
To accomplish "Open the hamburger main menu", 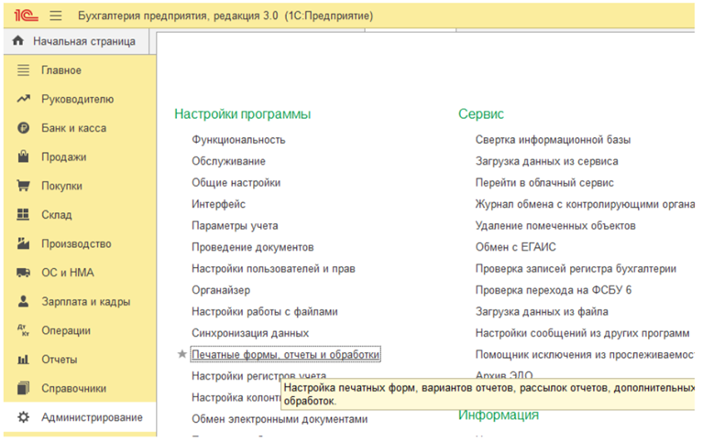I will 56,16.
